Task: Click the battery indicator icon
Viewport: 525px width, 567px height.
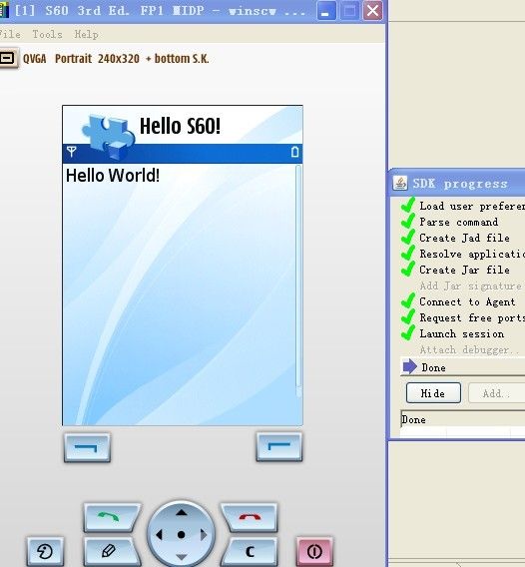Action: point(295,152)
